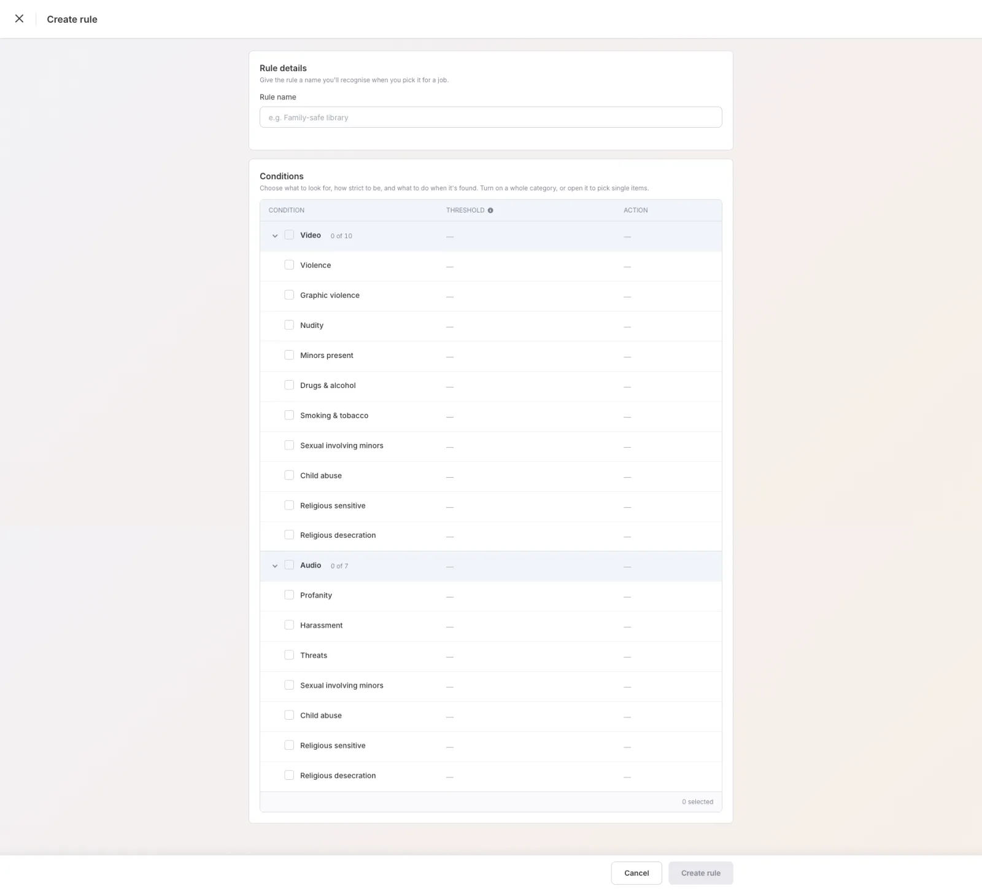The image size is (982, 891).
Task: Click the Threats label
Action: click(314, 656)
